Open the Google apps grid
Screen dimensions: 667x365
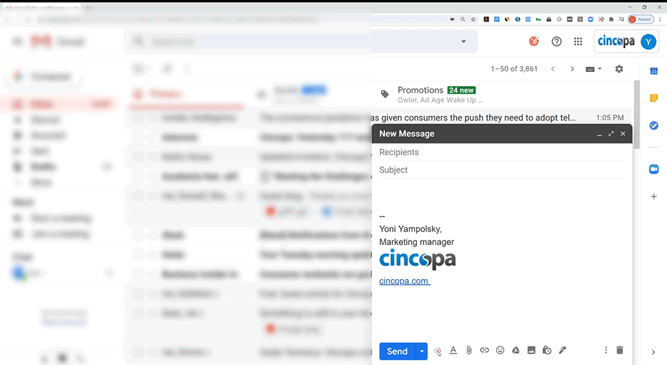coord(578,41)
